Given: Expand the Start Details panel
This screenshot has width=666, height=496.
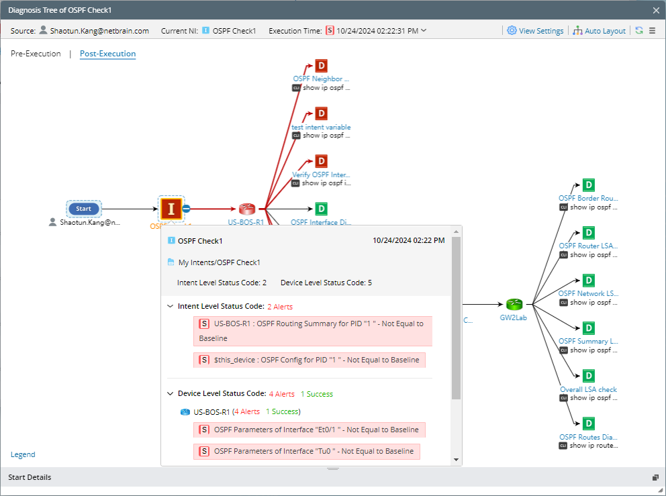Looking at the screenshot, I should pos(655,477).
